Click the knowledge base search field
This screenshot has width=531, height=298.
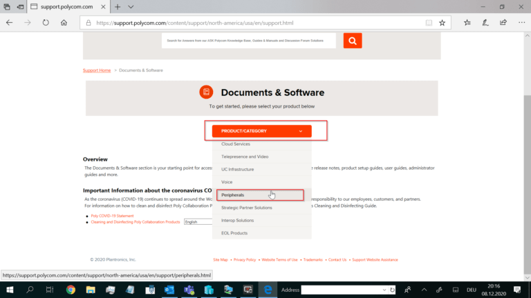(249, 41)
